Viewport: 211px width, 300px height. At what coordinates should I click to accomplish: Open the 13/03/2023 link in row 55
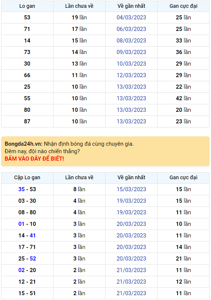click(131, 98)
